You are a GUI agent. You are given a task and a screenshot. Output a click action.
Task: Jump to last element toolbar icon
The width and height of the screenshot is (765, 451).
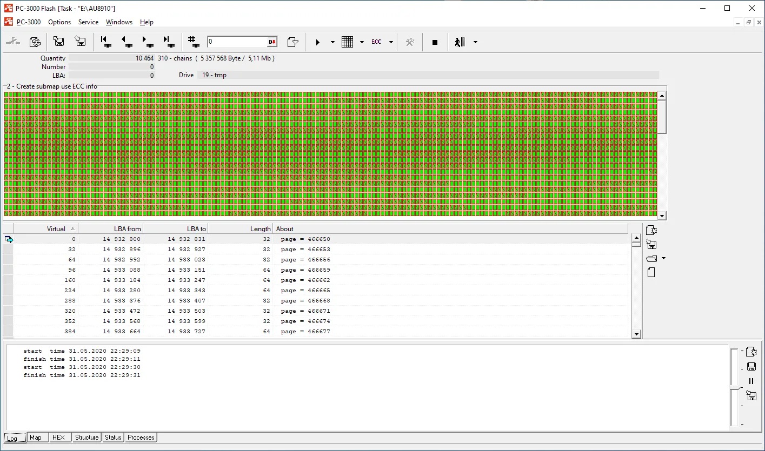[x=168, y=42]
